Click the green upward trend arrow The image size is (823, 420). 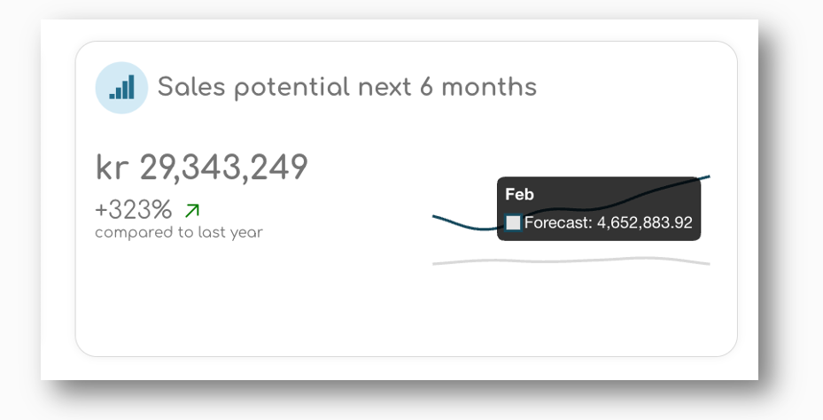[x=192, y=211]
